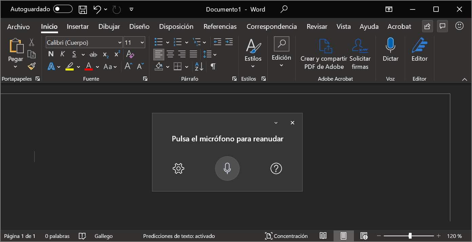
Task: Open the Archivo menu
Action: 18,26
